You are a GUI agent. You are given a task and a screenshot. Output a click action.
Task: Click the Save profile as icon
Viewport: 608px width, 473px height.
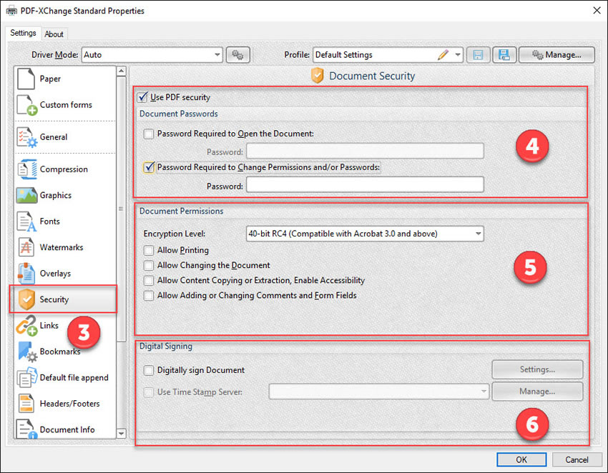click(504, 55)
